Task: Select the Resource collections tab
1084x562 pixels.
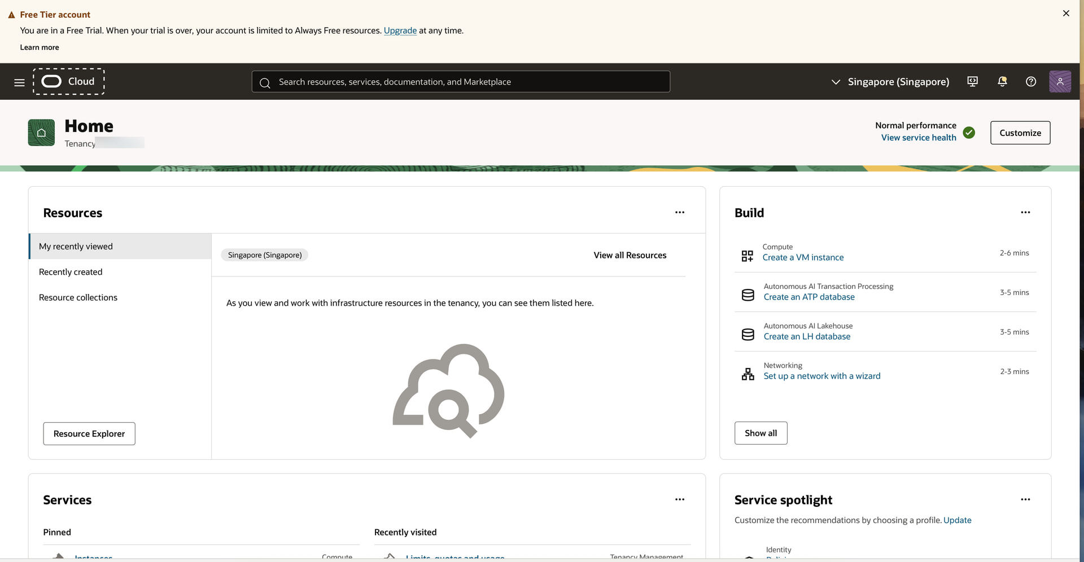Action: point(120,297)
